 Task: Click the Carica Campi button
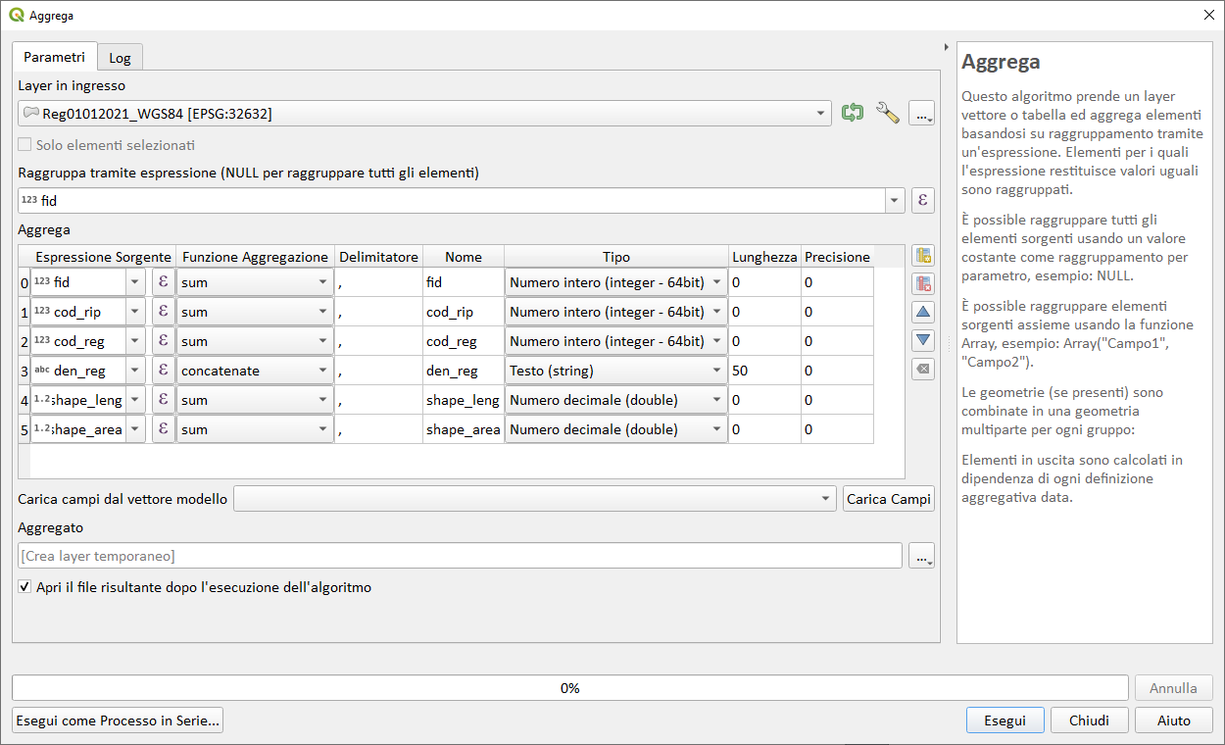(x=888, y=499)
